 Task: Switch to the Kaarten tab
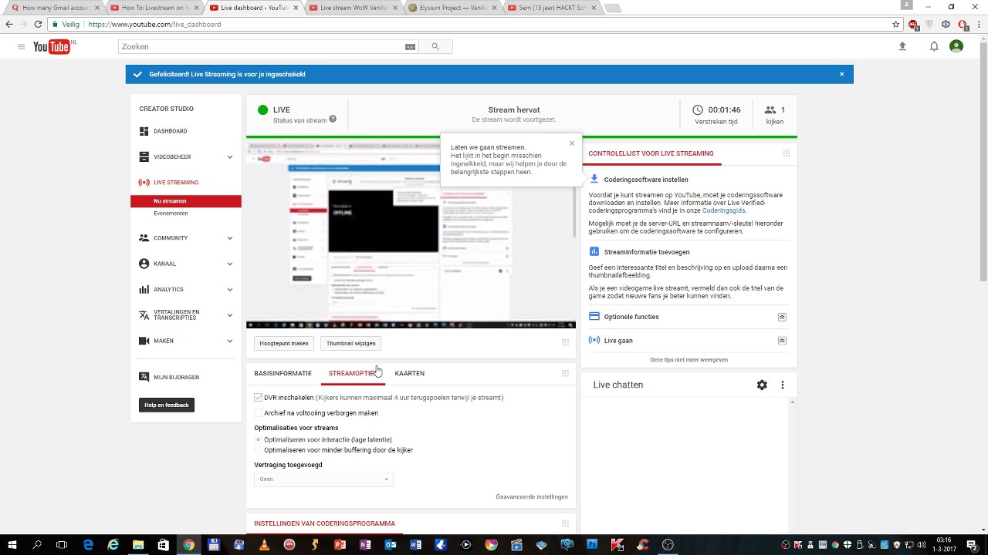click(x=409, y=373)
